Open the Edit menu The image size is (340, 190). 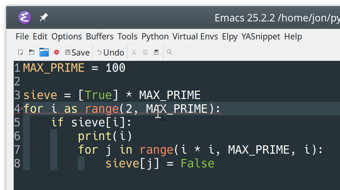(x=40, y=37)
